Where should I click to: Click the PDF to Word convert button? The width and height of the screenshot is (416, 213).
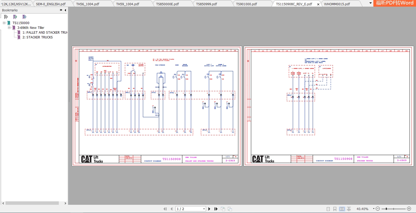click(x=395, y=3)
